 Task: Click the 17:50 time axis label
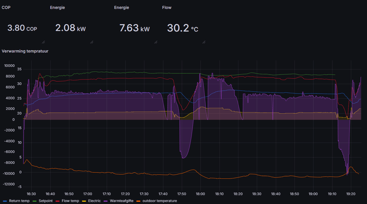(182, 194)
